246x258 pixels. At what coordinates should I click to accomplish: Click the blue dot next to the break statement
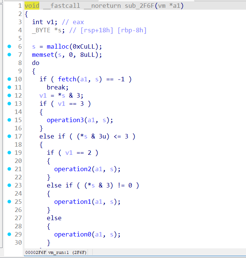(9, 87)
